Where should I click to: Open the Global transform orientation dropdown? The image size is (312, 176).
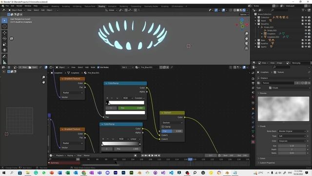pyautogui.click(x=111, y=10)
